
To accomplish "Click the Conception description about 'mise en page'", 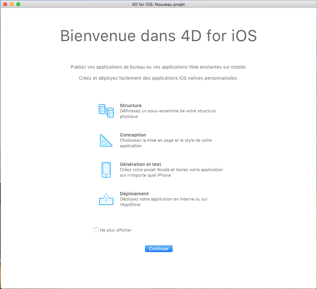I will click(x=166, y=143).
